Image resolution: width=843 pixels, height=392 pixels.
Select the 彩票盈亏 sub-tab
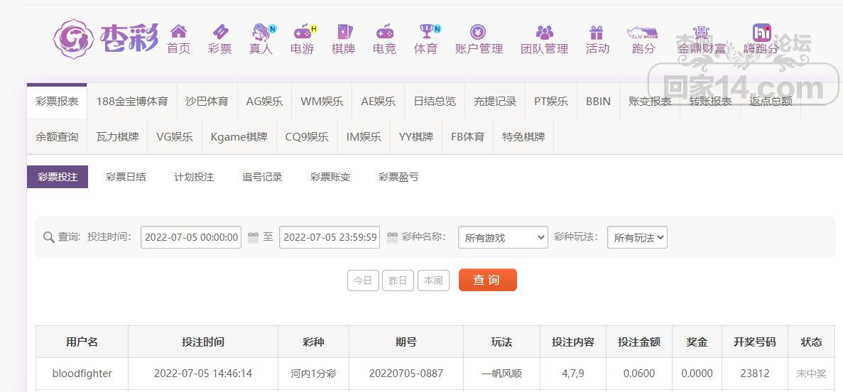[398, 177]
